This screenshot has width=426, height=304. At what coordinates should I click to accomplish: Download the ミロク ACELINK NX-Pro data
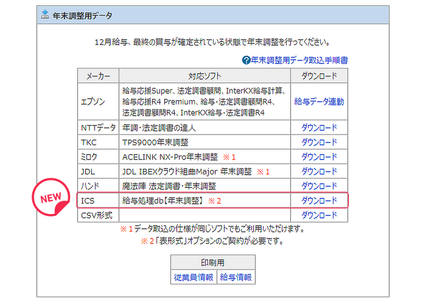pyautogui.click(x=319, y=157)
